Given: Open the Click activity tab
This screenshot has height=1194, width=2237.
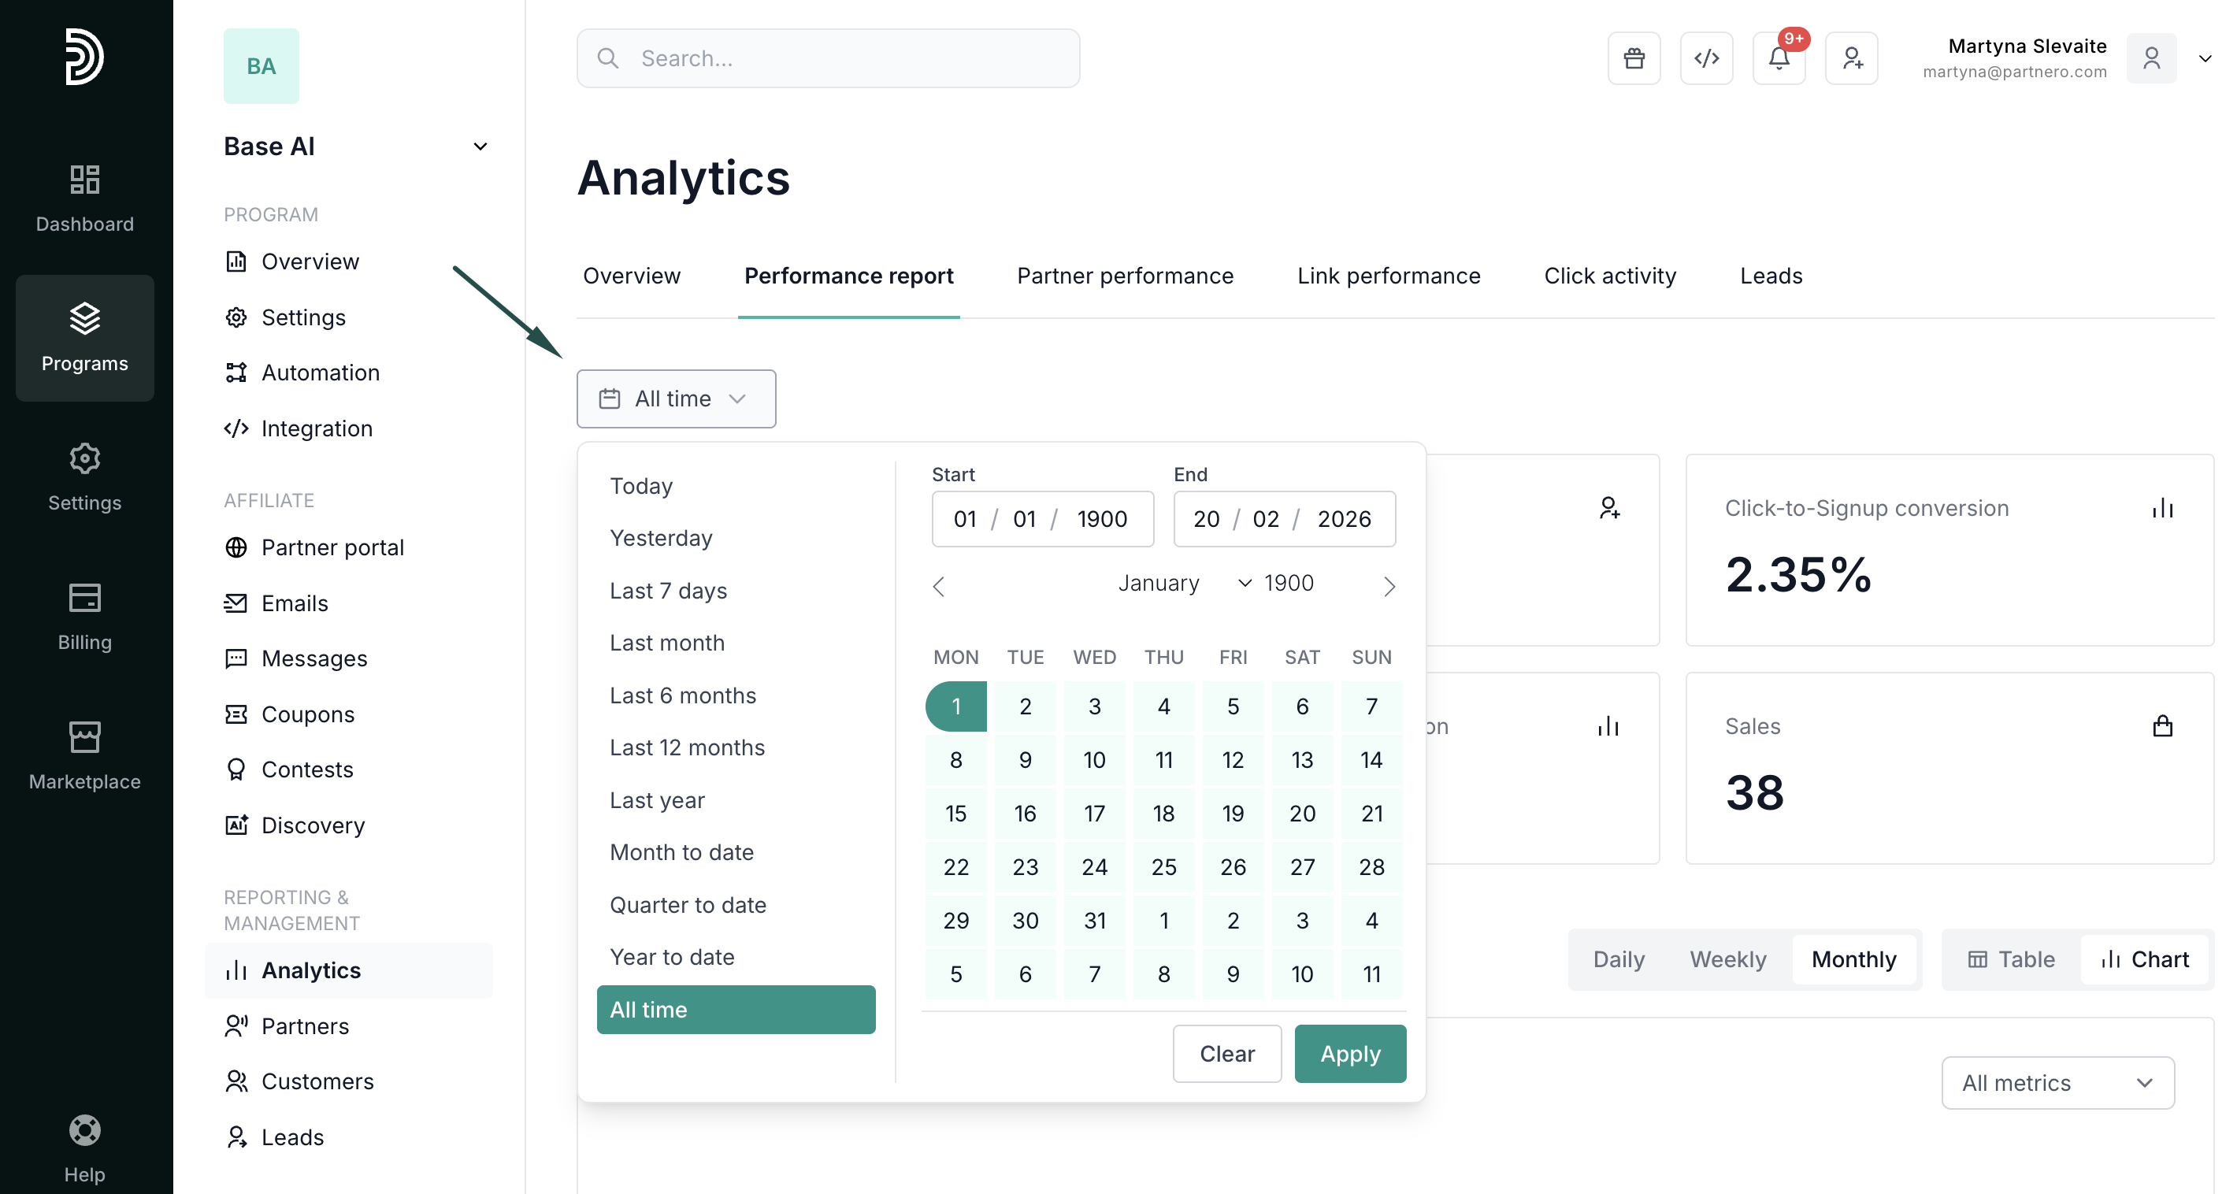Looking at the screenshot, I should tap(1609, 276).
